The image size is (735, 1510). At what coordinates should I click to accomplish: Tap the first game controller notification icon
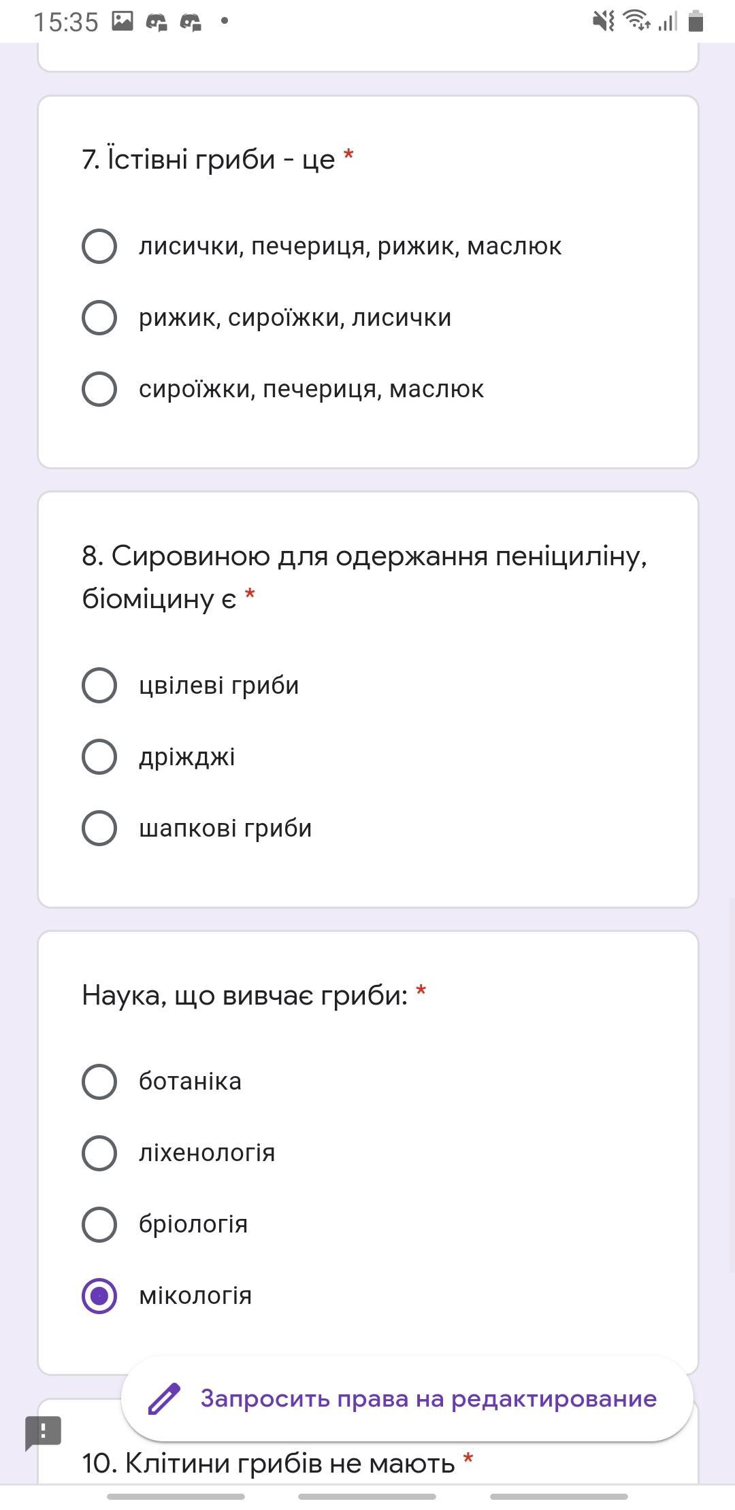(x=157, y=22)
